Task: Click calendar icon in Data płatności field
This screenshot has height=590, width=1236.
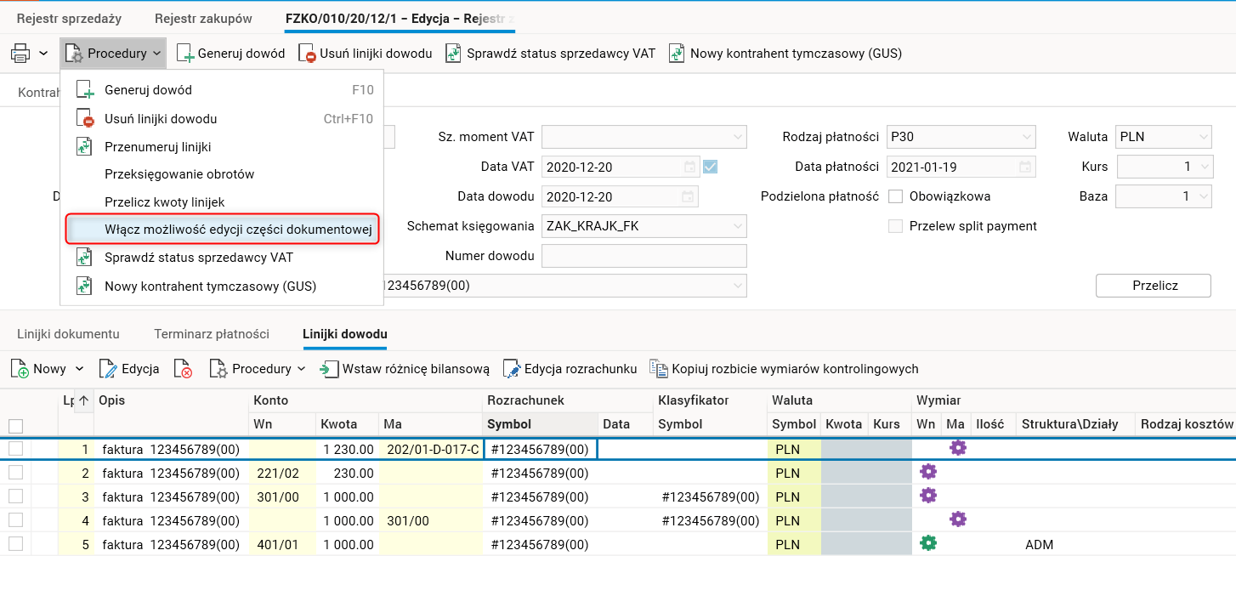Action: (x=1026, y=167)
